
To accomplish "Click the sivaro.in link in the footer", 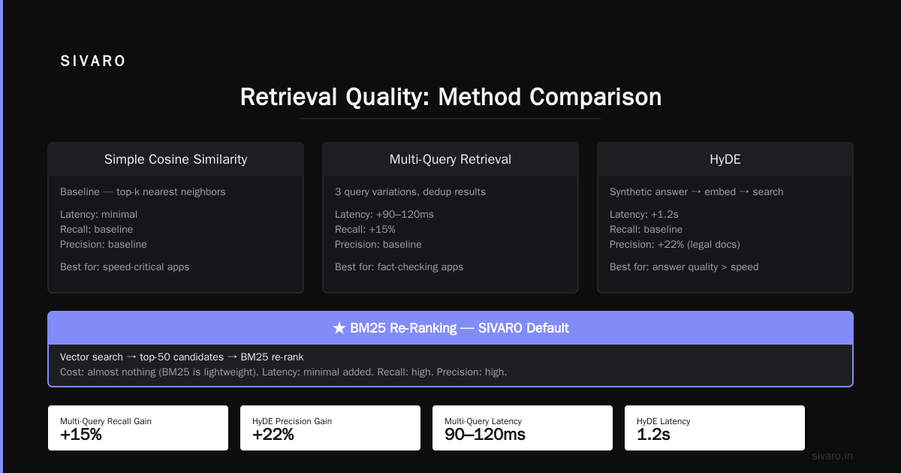I will click(x=832, y=456).
